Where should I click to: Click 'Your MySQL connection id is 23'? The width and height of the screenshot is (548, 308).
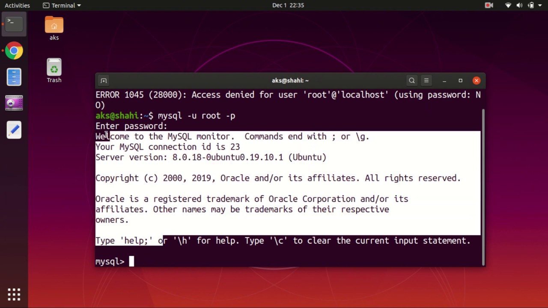(x=167, y=147)
